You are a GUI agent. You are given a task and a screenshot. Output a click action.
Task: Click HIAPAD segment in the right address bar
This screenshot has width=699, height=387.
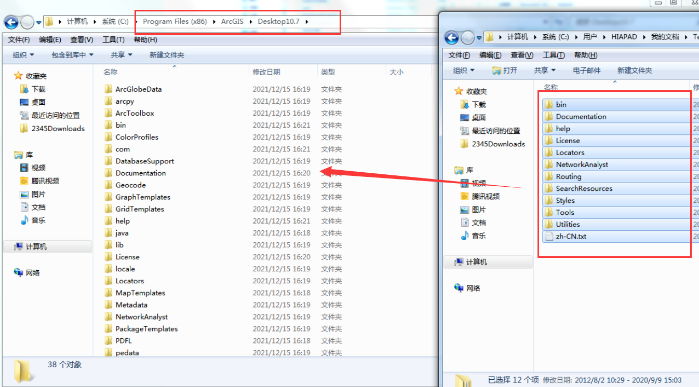pos(624,37)
